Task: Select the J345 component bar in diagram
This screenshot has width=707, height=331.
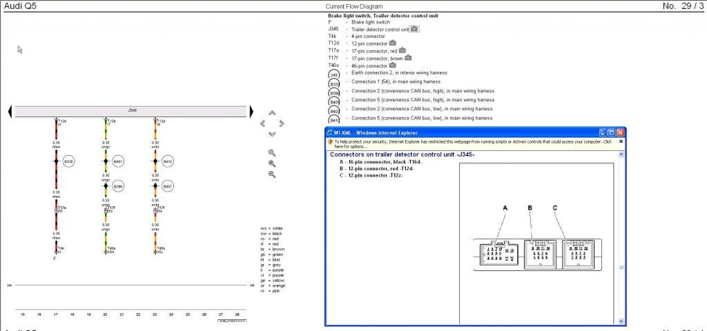Action: click(131, 110)
